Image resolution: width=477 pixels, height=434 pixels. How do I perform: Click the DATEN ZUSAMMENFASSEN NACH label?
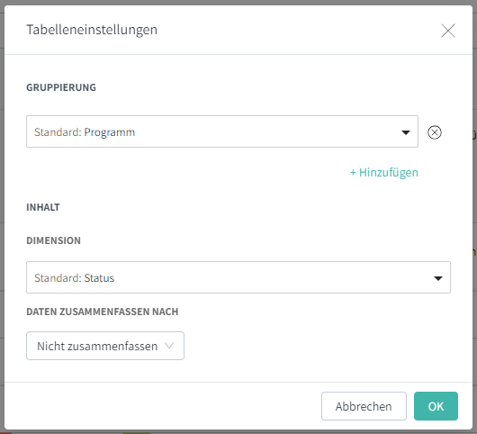(x=103, y=312)
